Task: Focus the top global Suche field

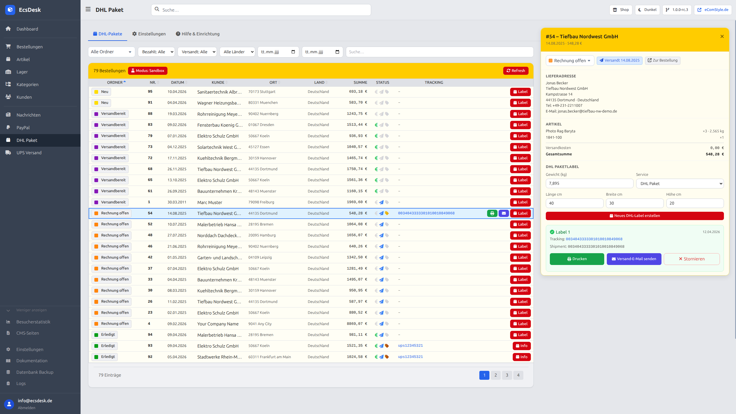Action: pos(261,10)
